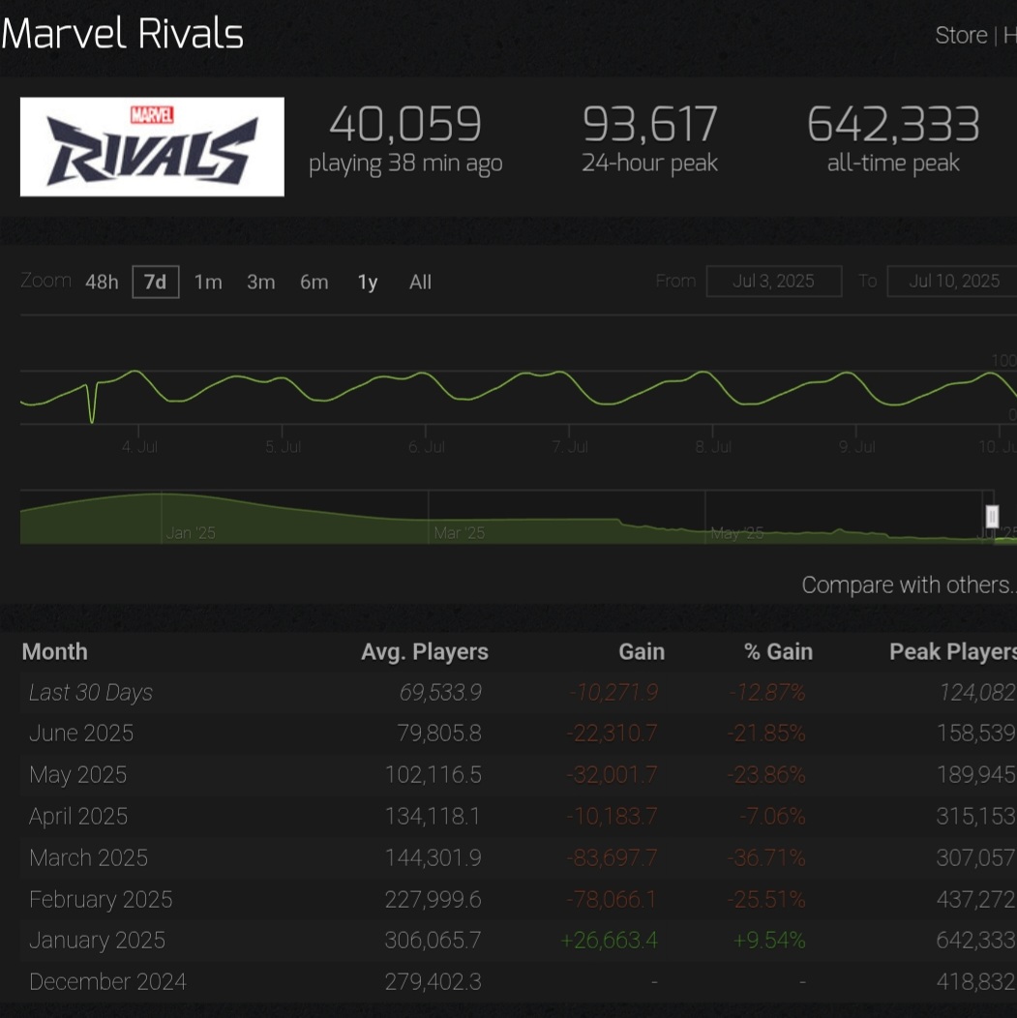Select the December 2024 row label
Image resolution: width=1017 pixels, height=1018 pixels.
107,981
